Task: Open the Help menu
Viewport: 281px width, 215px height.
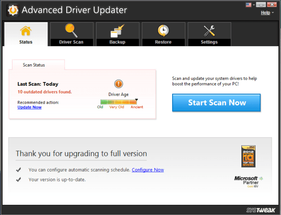Action: click(x=265, y=13)
